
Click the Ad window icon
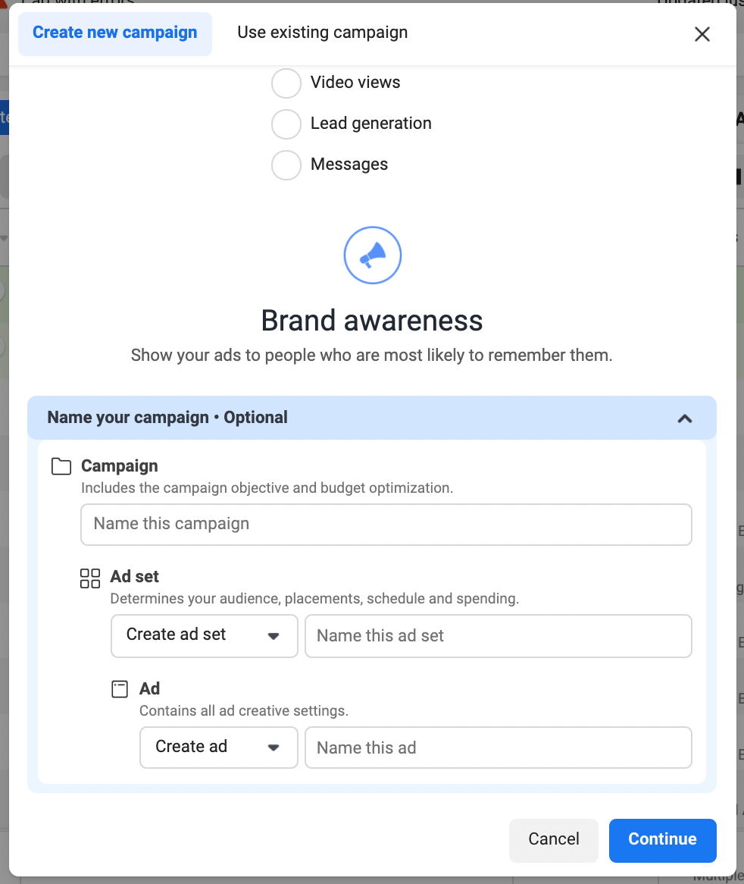[120, 689]
